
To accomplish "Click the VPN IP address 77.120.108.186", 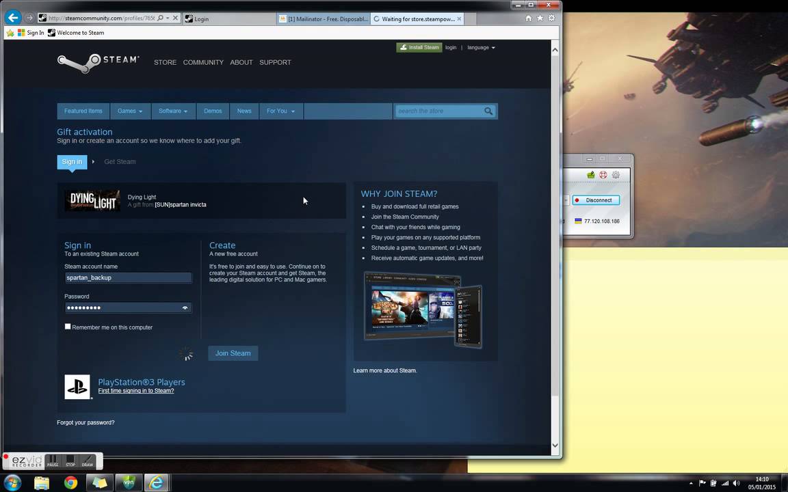I will [x=601, y=221].
